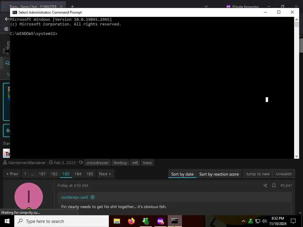Select the Sort by date tab

click(x=182, y=174)
